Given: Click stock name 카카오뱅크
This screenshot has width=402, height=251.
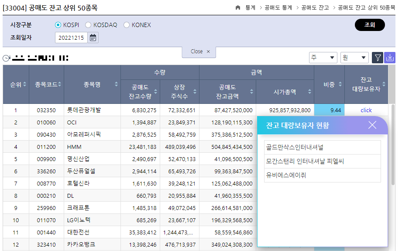Looking at the screenshot, I should 81,244.
